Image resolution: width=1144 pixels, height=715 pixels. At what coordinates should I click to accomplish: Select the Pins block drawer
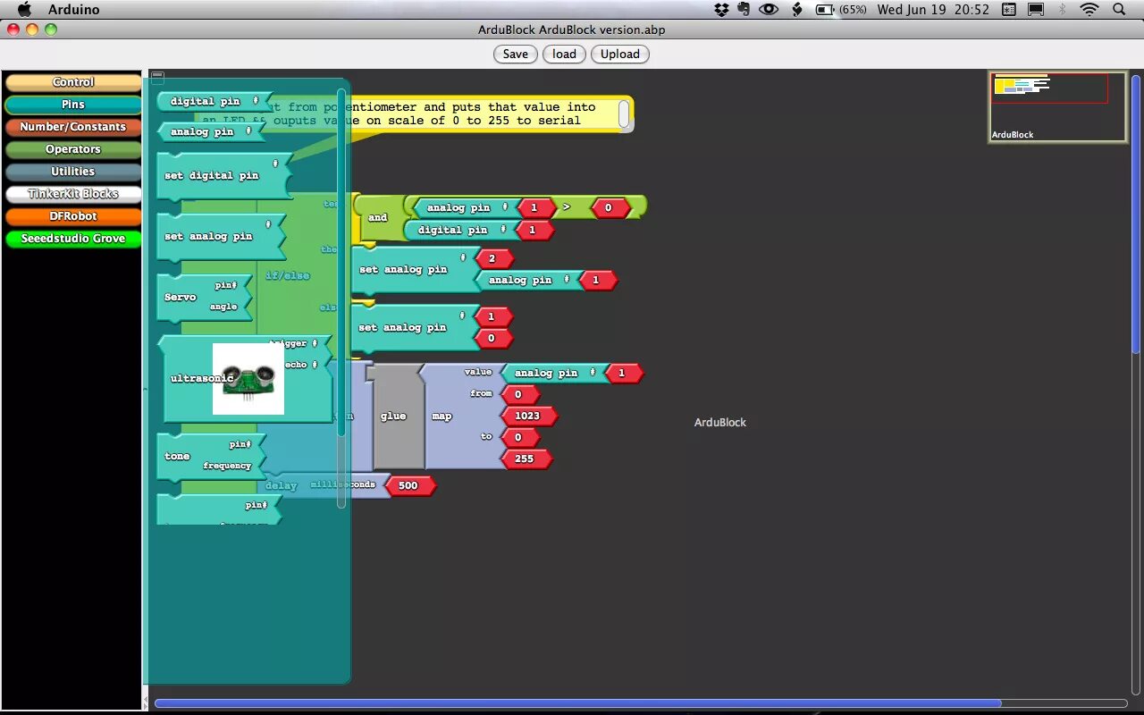73,105
